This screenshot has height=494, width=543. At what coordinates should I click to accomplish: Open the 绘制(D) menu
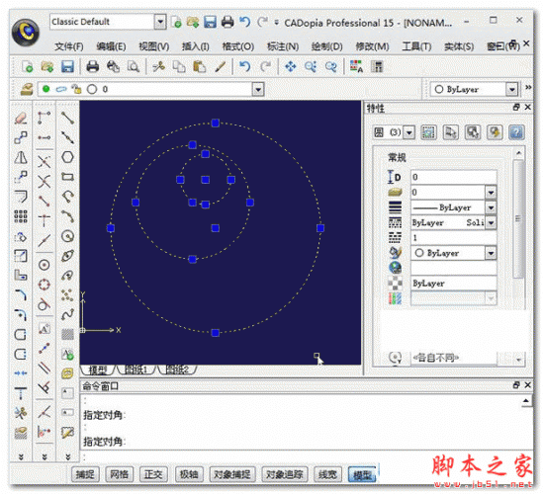coord(327,46)
